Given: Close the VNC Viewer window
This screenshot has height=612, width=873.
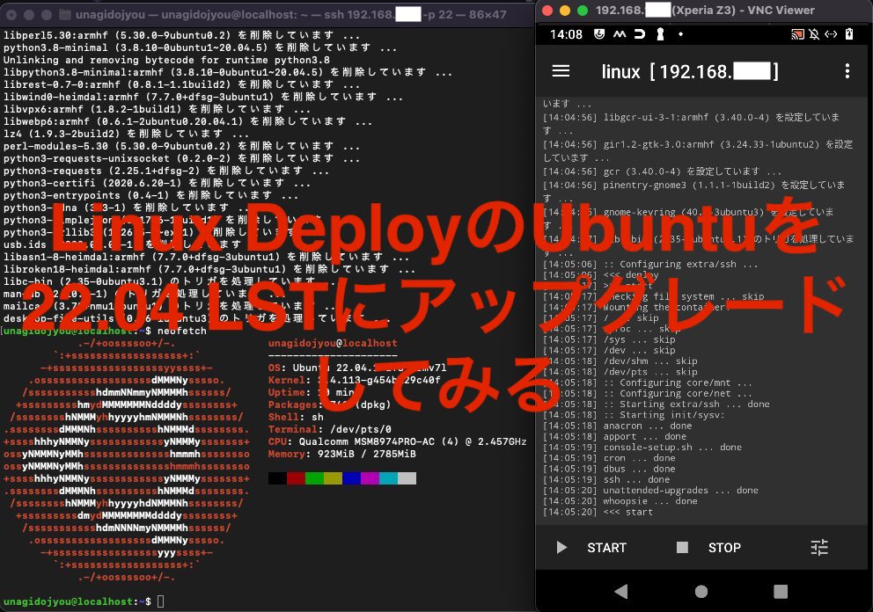Looking at the screenshot, I should [547, 11].
